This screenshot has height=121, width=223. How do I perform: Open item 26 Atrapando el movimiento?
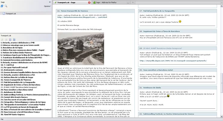click(23, 104)
